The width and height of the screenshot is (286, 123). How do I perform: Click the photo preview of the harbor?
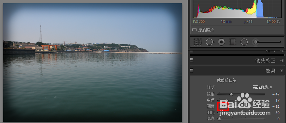[92, 62]
